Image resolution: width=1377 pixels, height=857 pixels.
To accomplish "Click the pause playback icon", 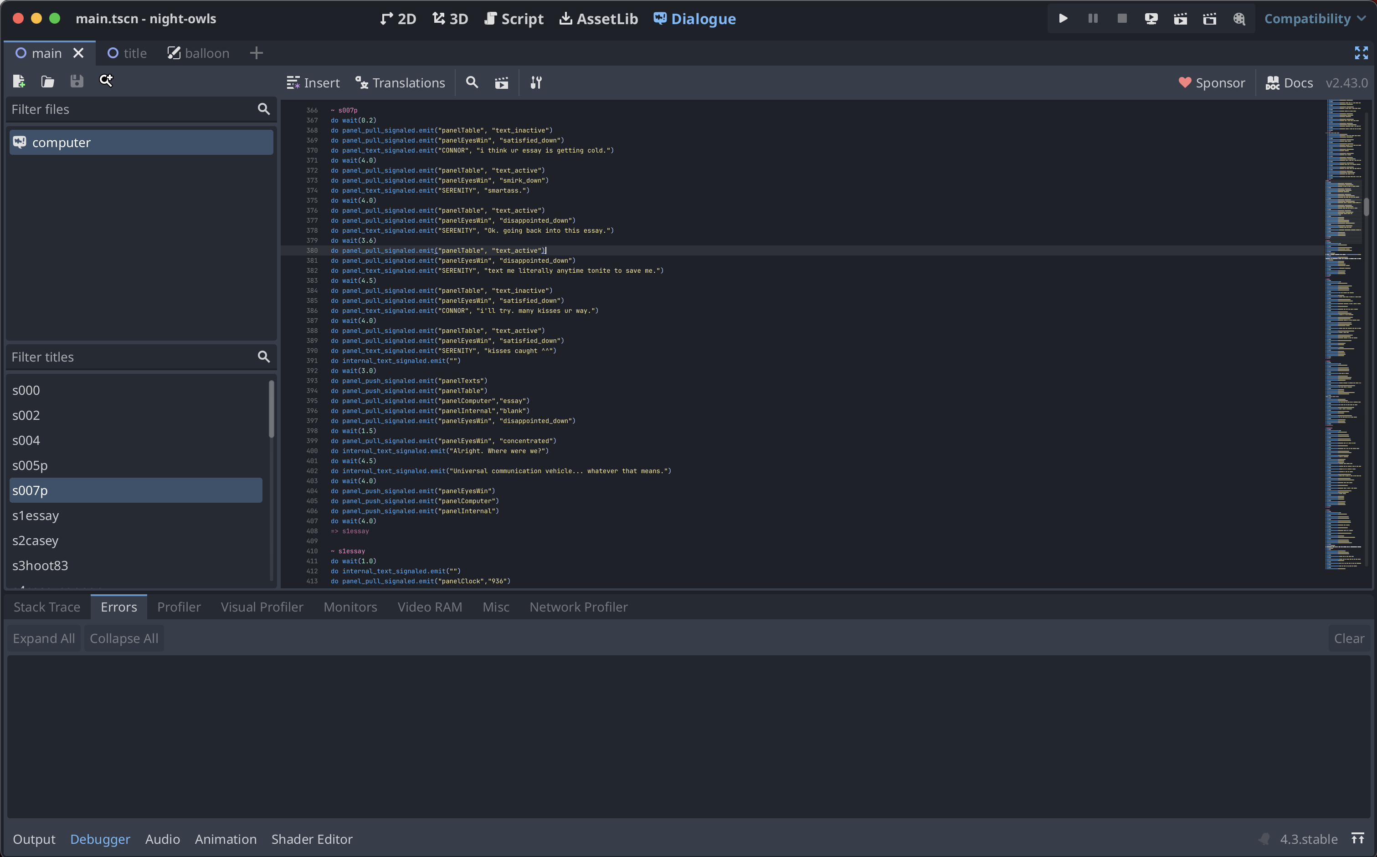I will pyautogui.click(x=1093, y=19).
